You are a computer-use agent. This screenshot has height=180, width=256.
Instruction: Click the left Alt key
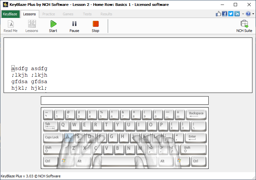pos(83,161)
